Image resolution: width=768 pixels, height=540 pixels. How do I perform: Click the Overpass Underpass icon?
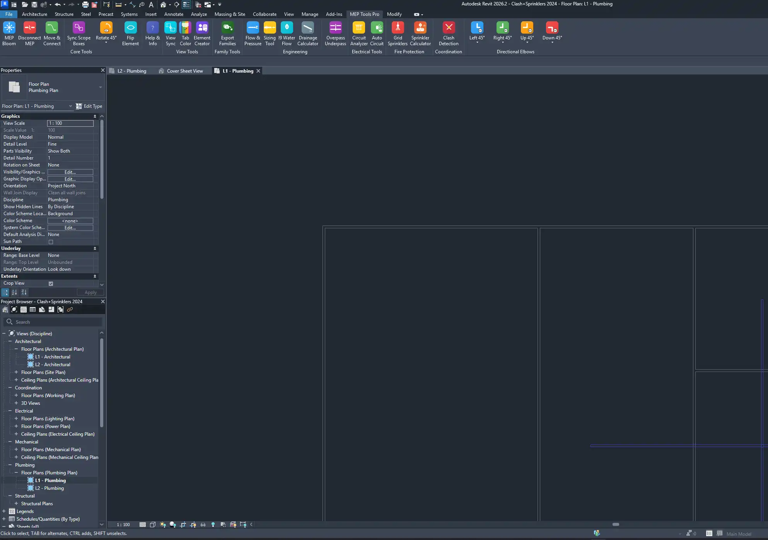pos(335,28)
